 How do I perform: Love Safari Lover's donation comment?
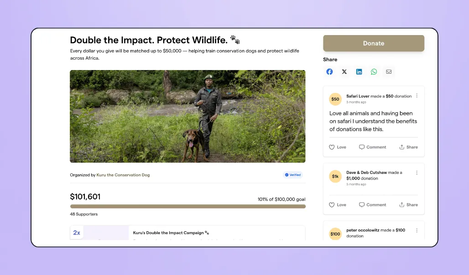coord(337,147)
